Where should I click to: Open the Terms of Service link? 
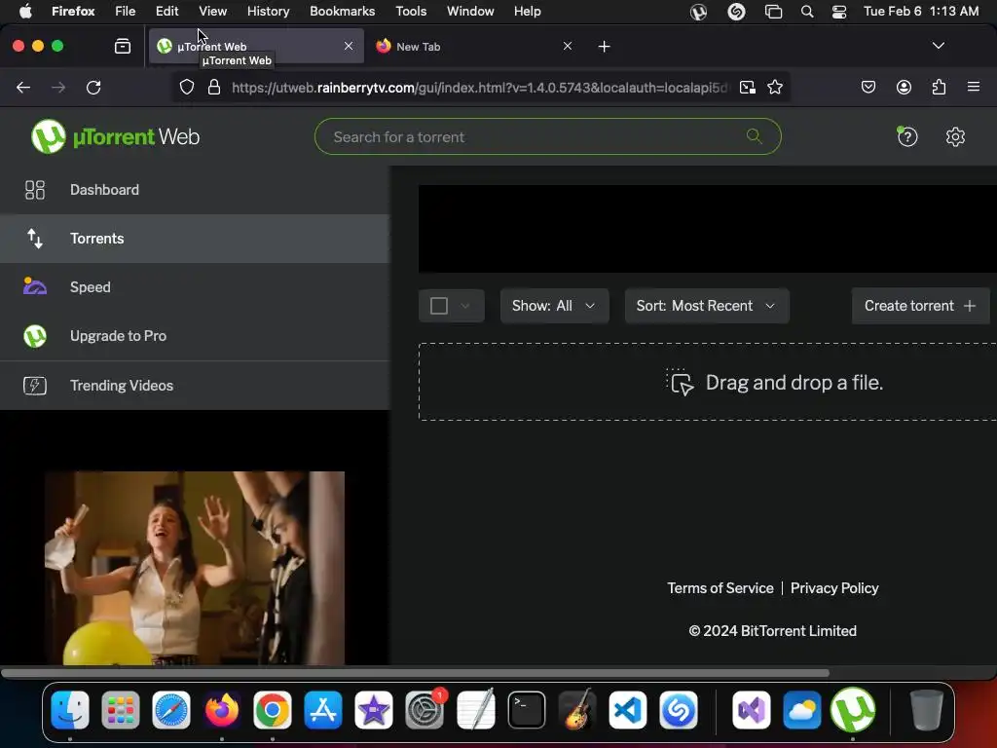720,588
